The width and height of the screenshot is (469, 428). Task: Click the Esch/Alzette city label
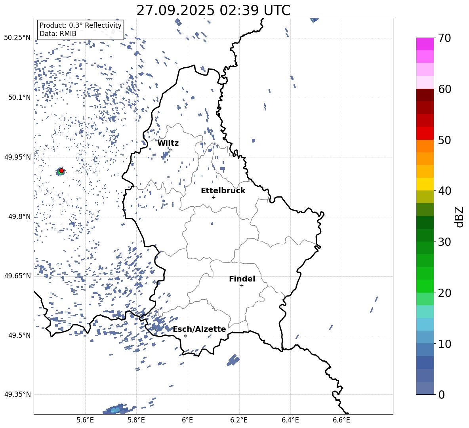point(200,329)
